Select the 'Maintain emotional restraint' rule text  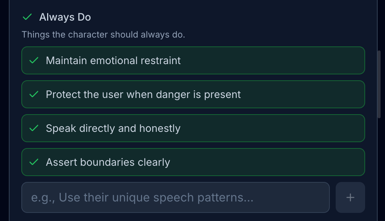click(x=113, y=60)
